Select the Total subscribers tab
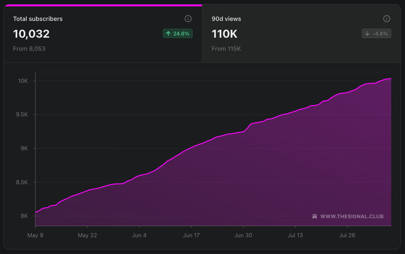 pyautogui.click(x=103, y=33)
